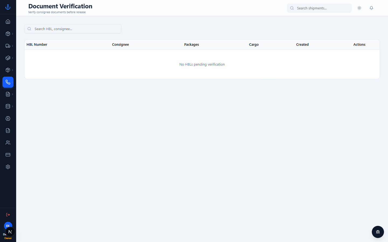The height and width of the screenshot is (242, 388).
Task: Open the credit card billing icon
Action: point(8,155)
